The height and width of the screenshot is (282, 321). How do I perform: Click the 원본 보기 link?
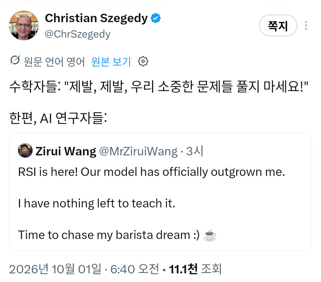[x=111, y=62]
